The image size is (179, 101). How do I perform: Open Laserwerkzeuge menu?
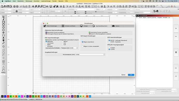click(x=46, y=1)
